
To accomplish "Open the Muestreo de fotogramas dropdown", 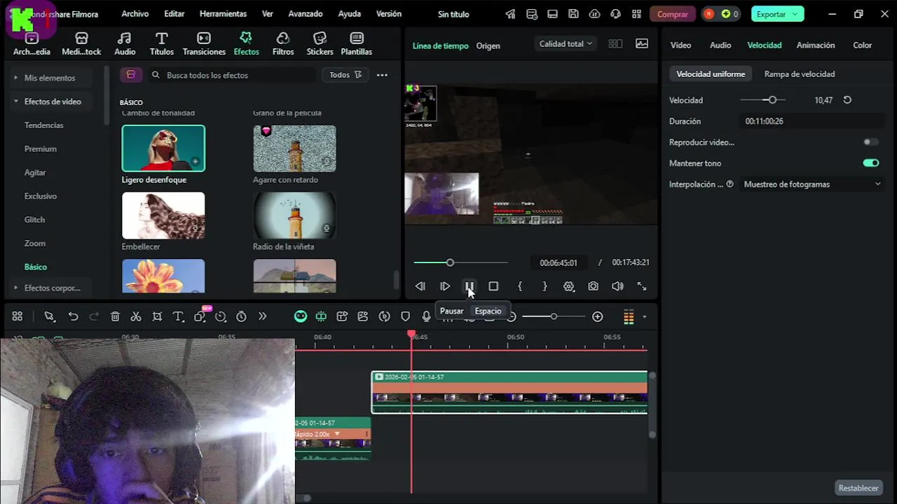I will (812, 184).
